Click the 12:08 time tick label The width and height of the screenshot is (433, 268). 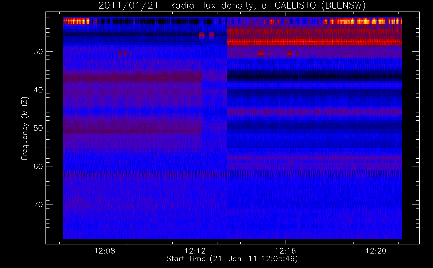click(x=105, y=251)
